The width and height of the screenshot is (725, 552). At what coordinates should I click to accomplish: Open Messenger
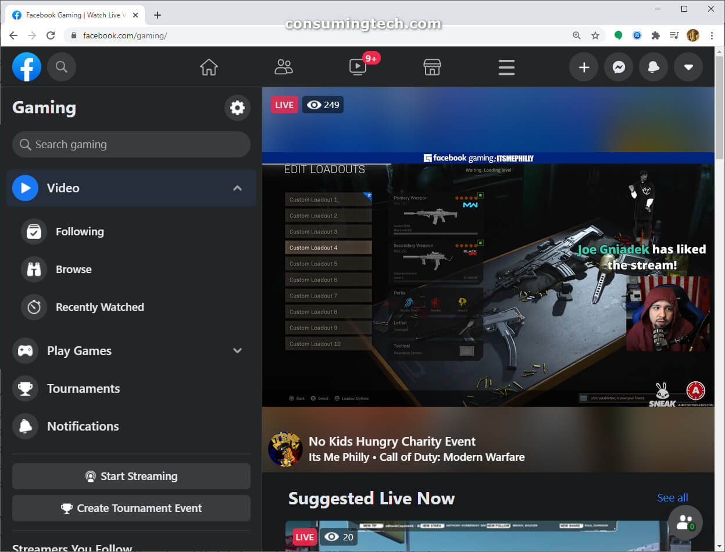coord(618,67)
